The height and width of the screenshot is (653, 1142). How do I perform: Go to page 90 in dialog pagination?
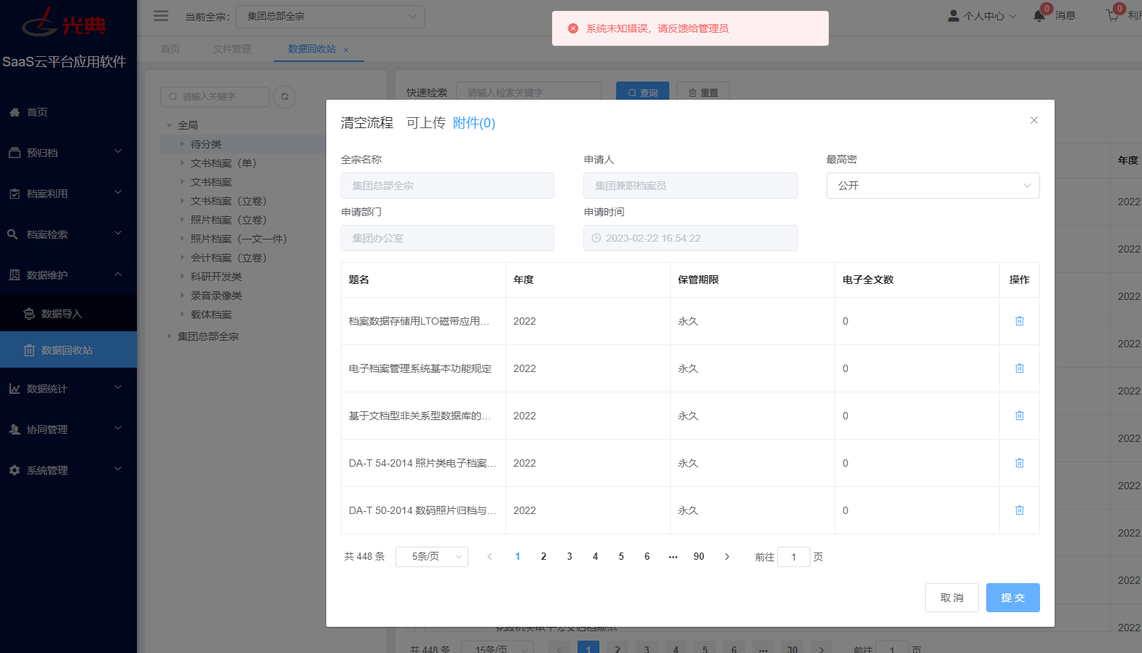[x=699, y=557]
